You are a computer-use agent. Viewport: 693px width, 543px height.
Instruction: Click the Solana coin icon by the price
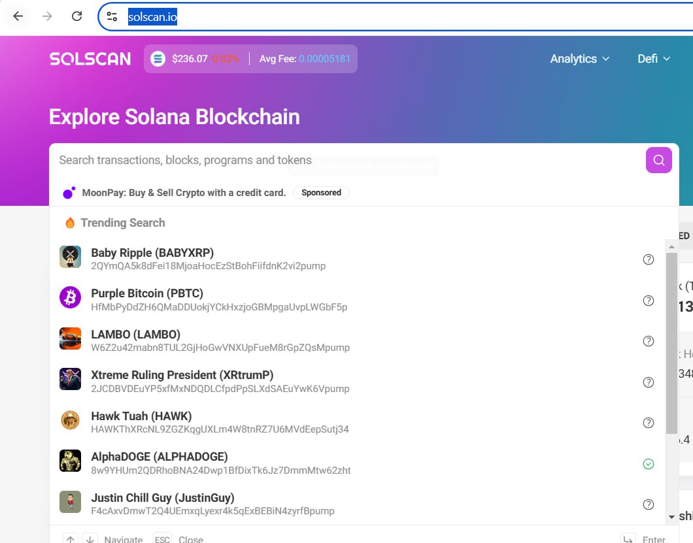[158, 59]
